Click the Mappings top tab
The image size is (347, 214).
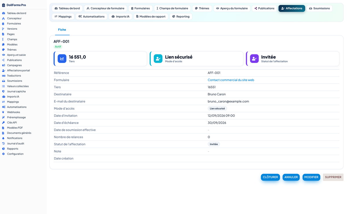[63, 16]
